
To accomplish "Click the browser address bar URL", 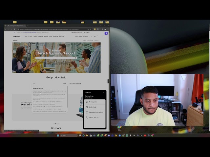I will [x=49, y=29].
